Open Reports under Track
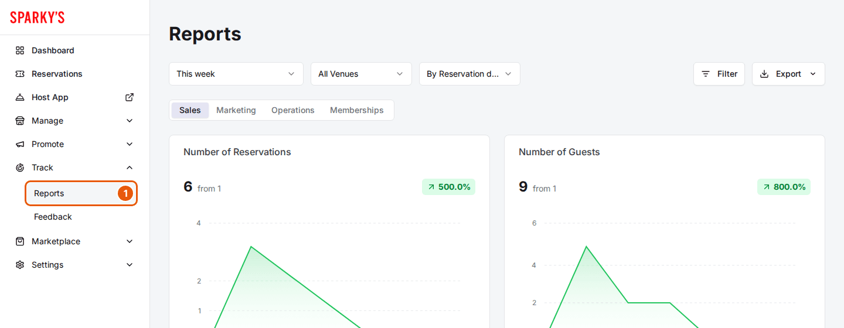This screenshot has height=328, width=844. tap(81, 193)
